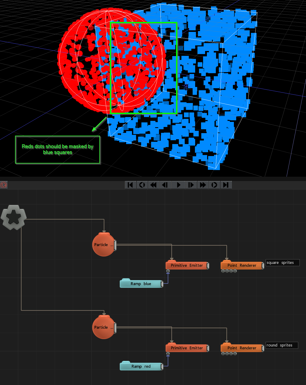The width and height of the screenshot is (306, 385).
Task: Select the Primitive Emitter fed by Ramp blue
Action: (187, 265)
